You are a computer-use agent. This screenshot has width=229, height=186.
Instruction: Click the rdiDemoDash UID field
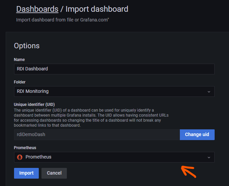click(96, 135)
